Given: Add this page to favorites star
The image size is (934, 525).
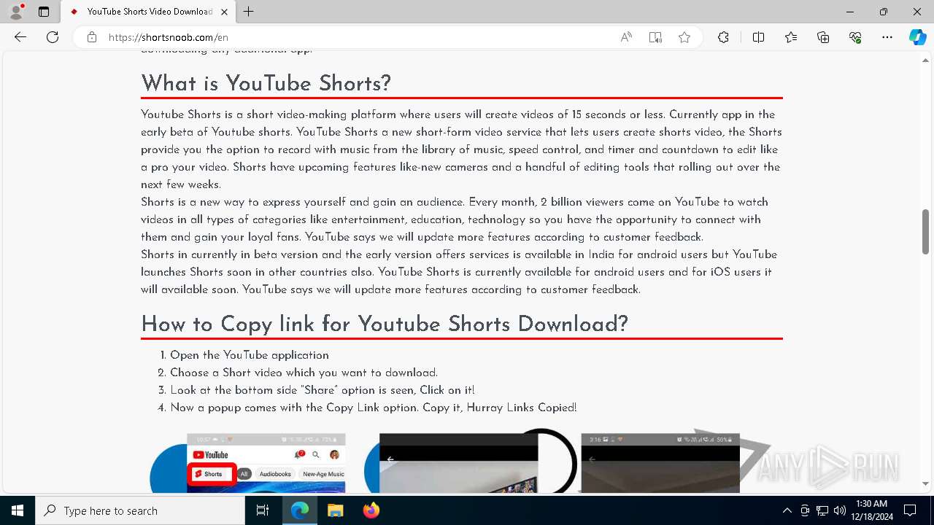Looking at the screenshot, I should [x=684, y=37].
